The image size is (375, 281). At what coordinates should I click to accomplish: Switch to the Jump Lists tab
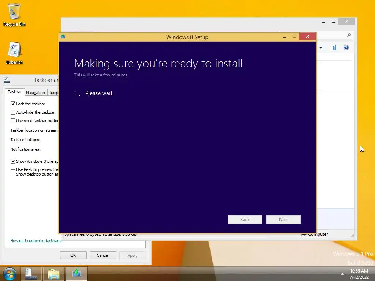click(x=53, y=93)
